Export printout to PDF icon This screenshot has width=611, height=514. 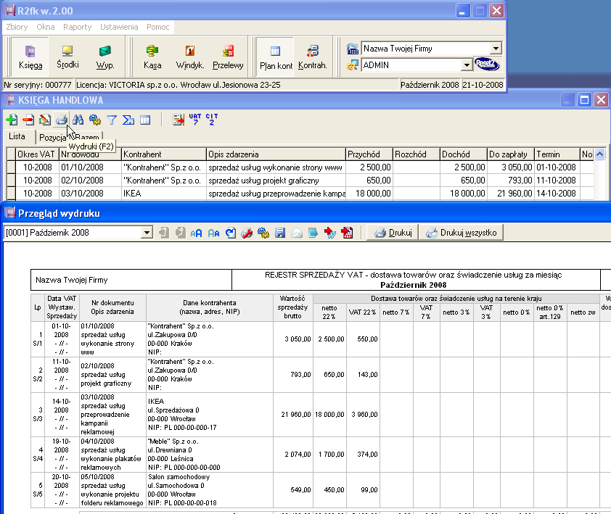(x=347, y=233)
